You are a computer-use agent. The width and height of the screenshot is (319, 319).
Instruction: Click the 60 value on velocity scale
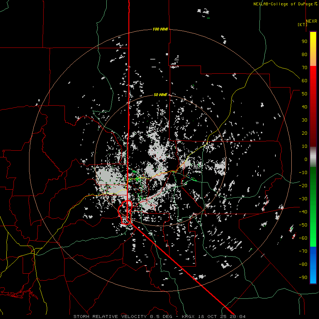pyautogui.click(x=304, y=80)
